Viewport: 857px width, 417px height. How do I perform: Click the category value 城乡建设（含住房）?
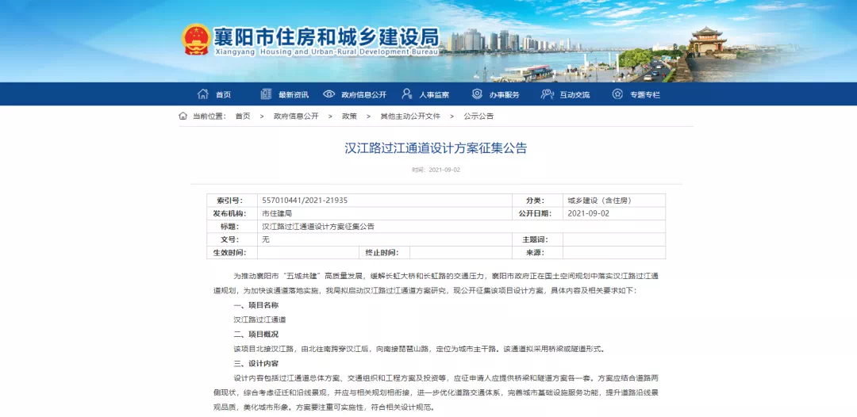[600, 201]
